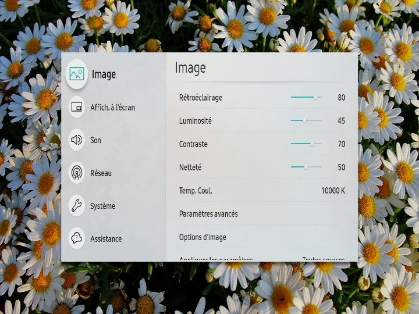Click the Son speaker icon
Screen dimensions: 419x314
click(76, 140)
